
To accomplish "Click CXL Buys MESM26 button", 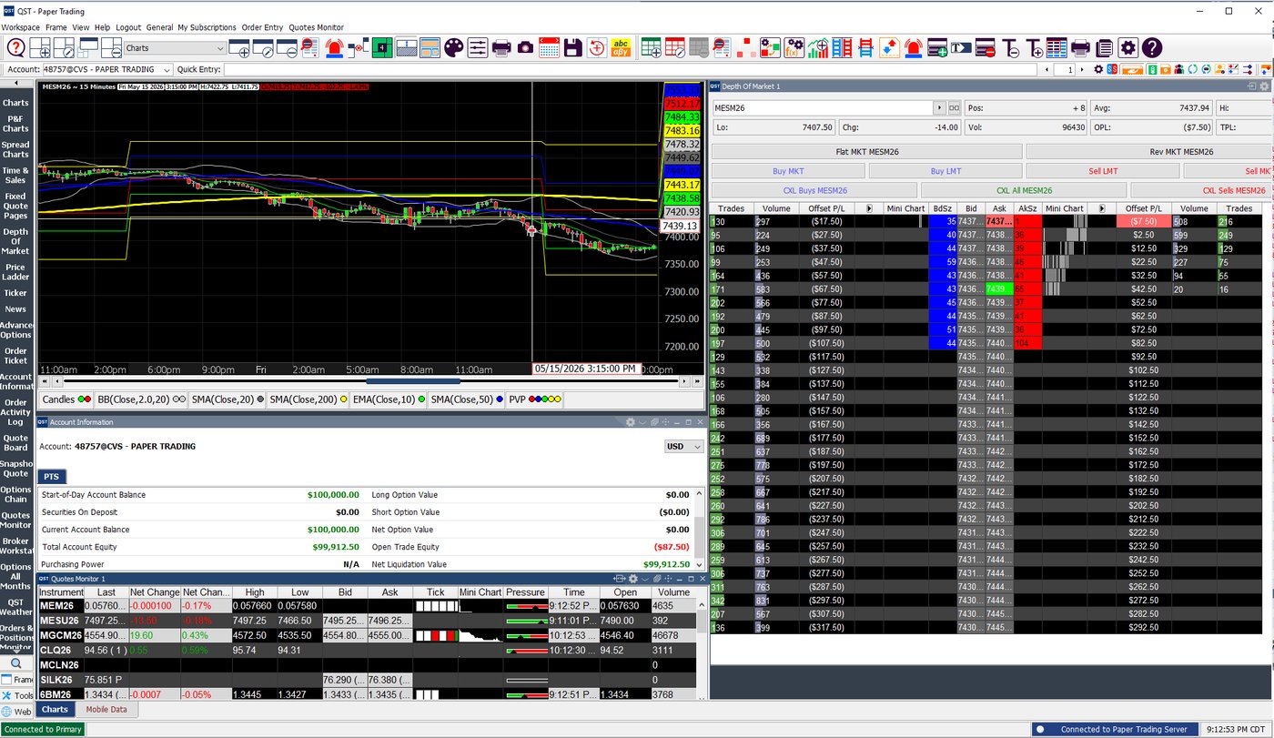I will pos(814,190).
